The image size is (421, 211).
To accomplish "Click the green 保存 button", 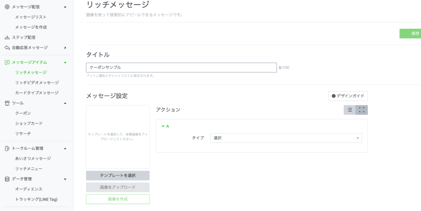I will 411,34.
